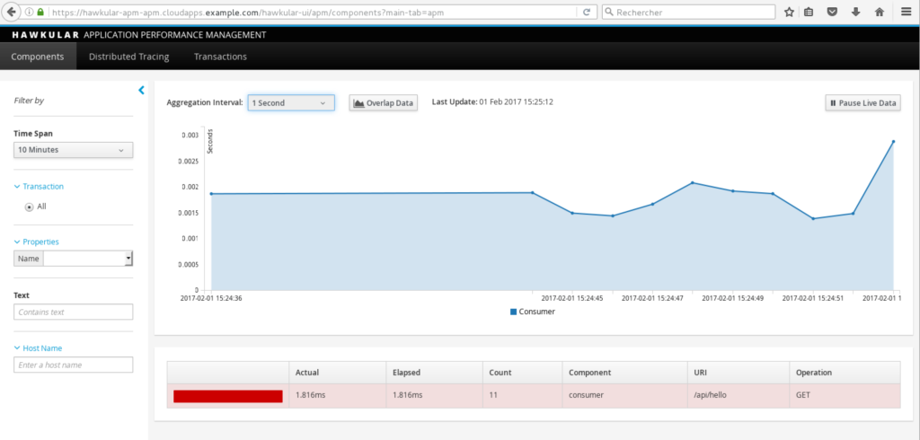Open the Transactions tab

click(x=220, y=57)
